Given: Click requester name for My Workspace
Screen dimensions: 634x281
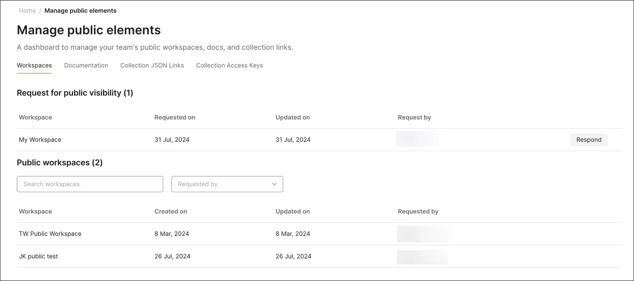Looking at the screenshot, I should pos(419,140).
